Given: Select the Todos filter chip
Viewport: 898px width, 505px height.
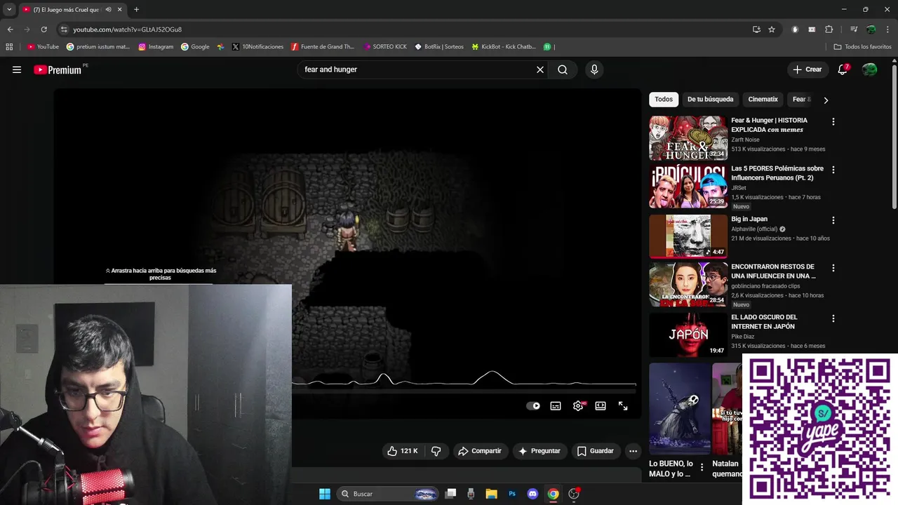Looking at the screenshot, I should click(664, 100).
